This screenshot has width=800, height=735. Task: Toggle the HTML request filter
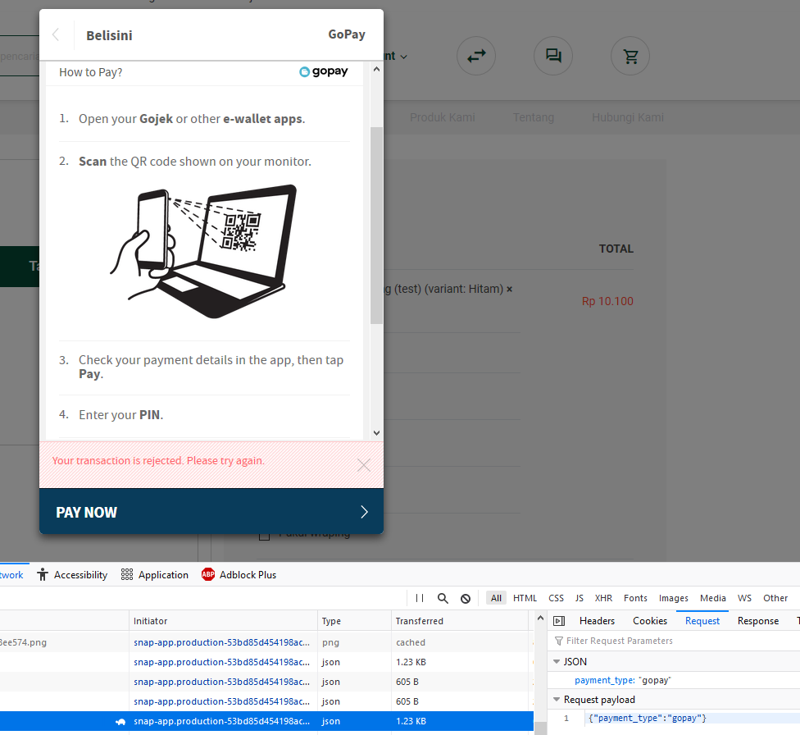point(525,598)
